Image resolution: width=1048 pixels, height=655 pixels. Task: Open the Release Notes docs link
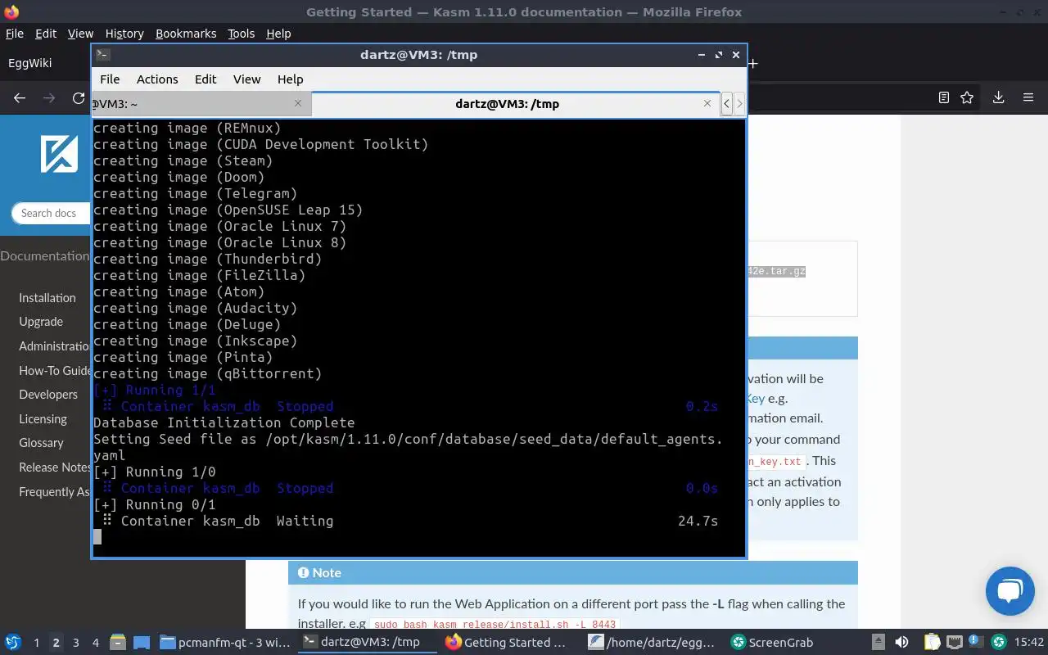coord(55,468)
